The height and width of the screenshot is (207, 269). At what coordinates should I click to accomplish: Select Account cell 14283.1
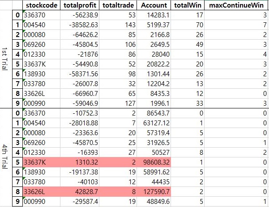154,15
